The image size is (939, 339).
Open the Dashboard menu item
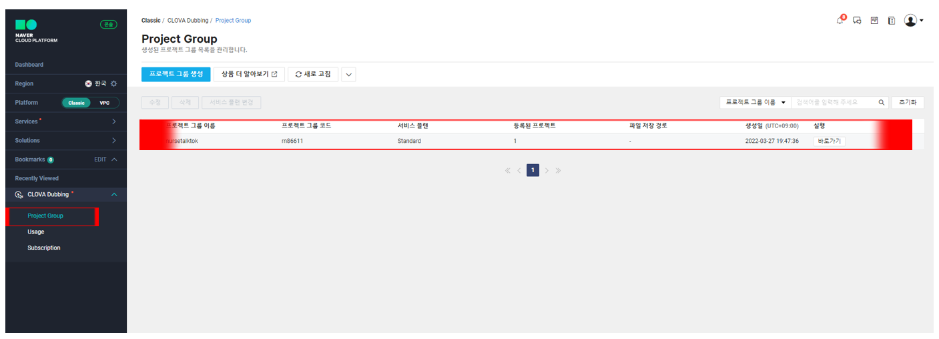click(x=29, y=65)
